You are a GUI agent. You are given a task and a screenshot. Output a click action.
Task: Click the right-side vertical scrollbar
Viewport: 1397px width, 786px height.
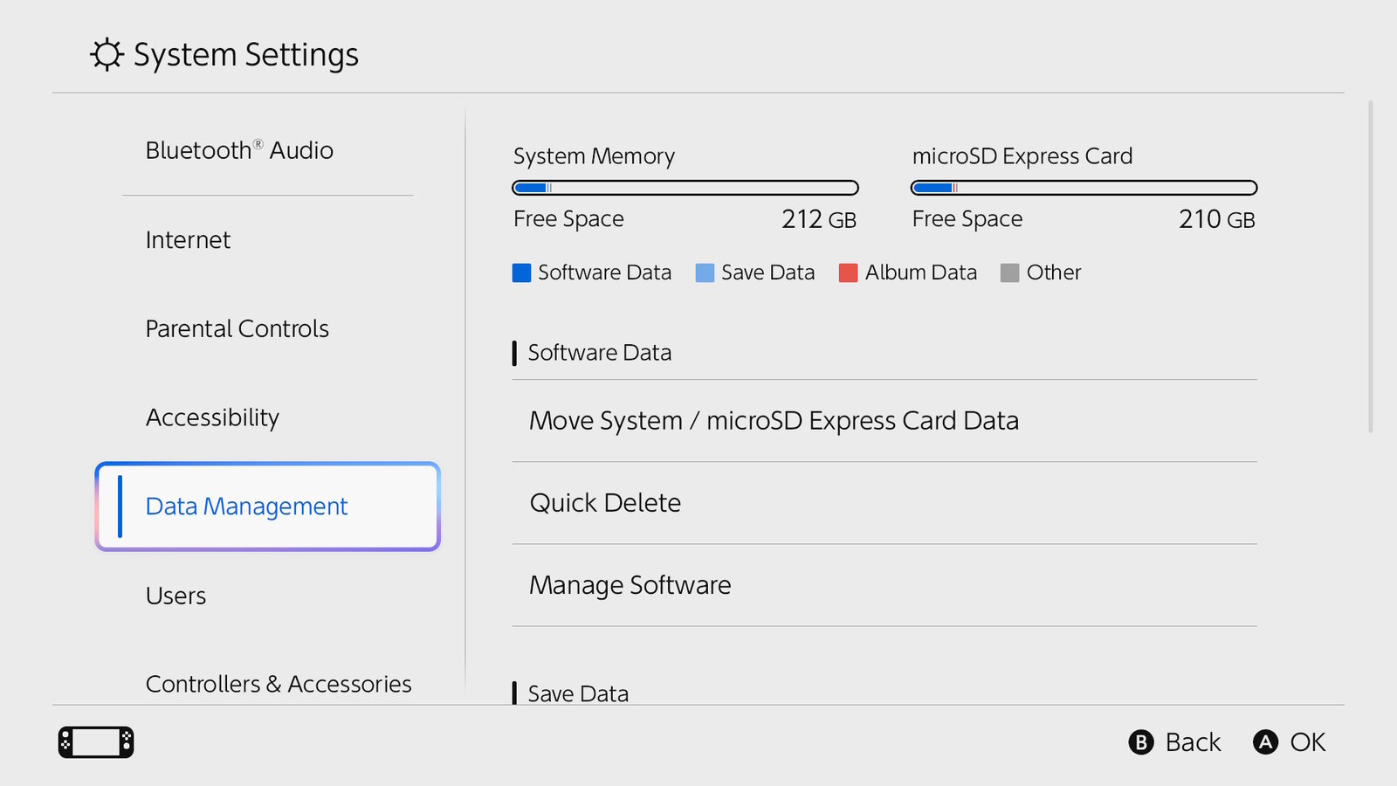point(1371,266)
